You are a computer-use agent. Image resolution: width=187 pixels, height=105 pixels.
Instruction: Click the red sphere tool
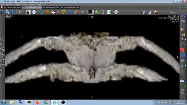click(x=182, y=50)
